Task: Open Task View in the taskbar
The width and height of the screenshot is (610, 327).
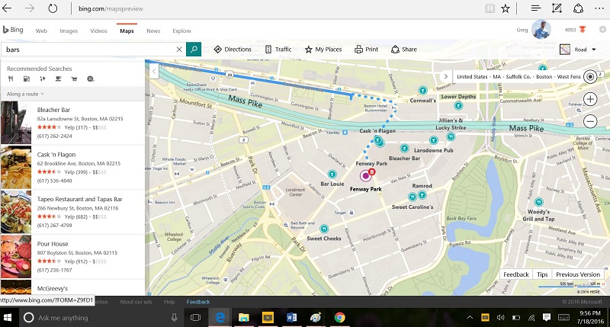Action: [195, 318]
